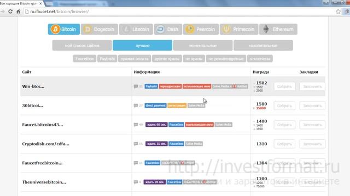This screenshot has width=350, height=196.
Task: Reload the page with browser refresh icon
Action: (x=10, y=11)
